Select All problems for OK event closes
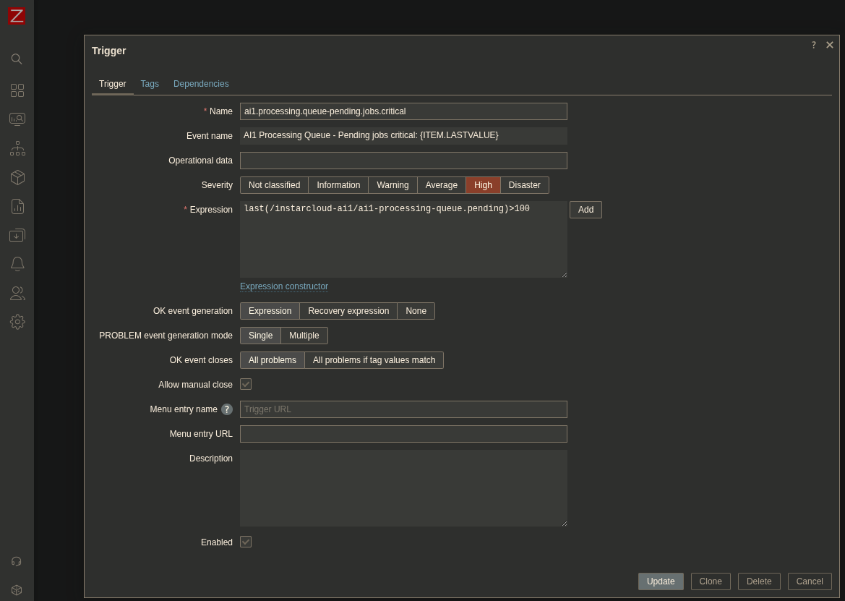The image size is (845, 601). pos(272,360)
